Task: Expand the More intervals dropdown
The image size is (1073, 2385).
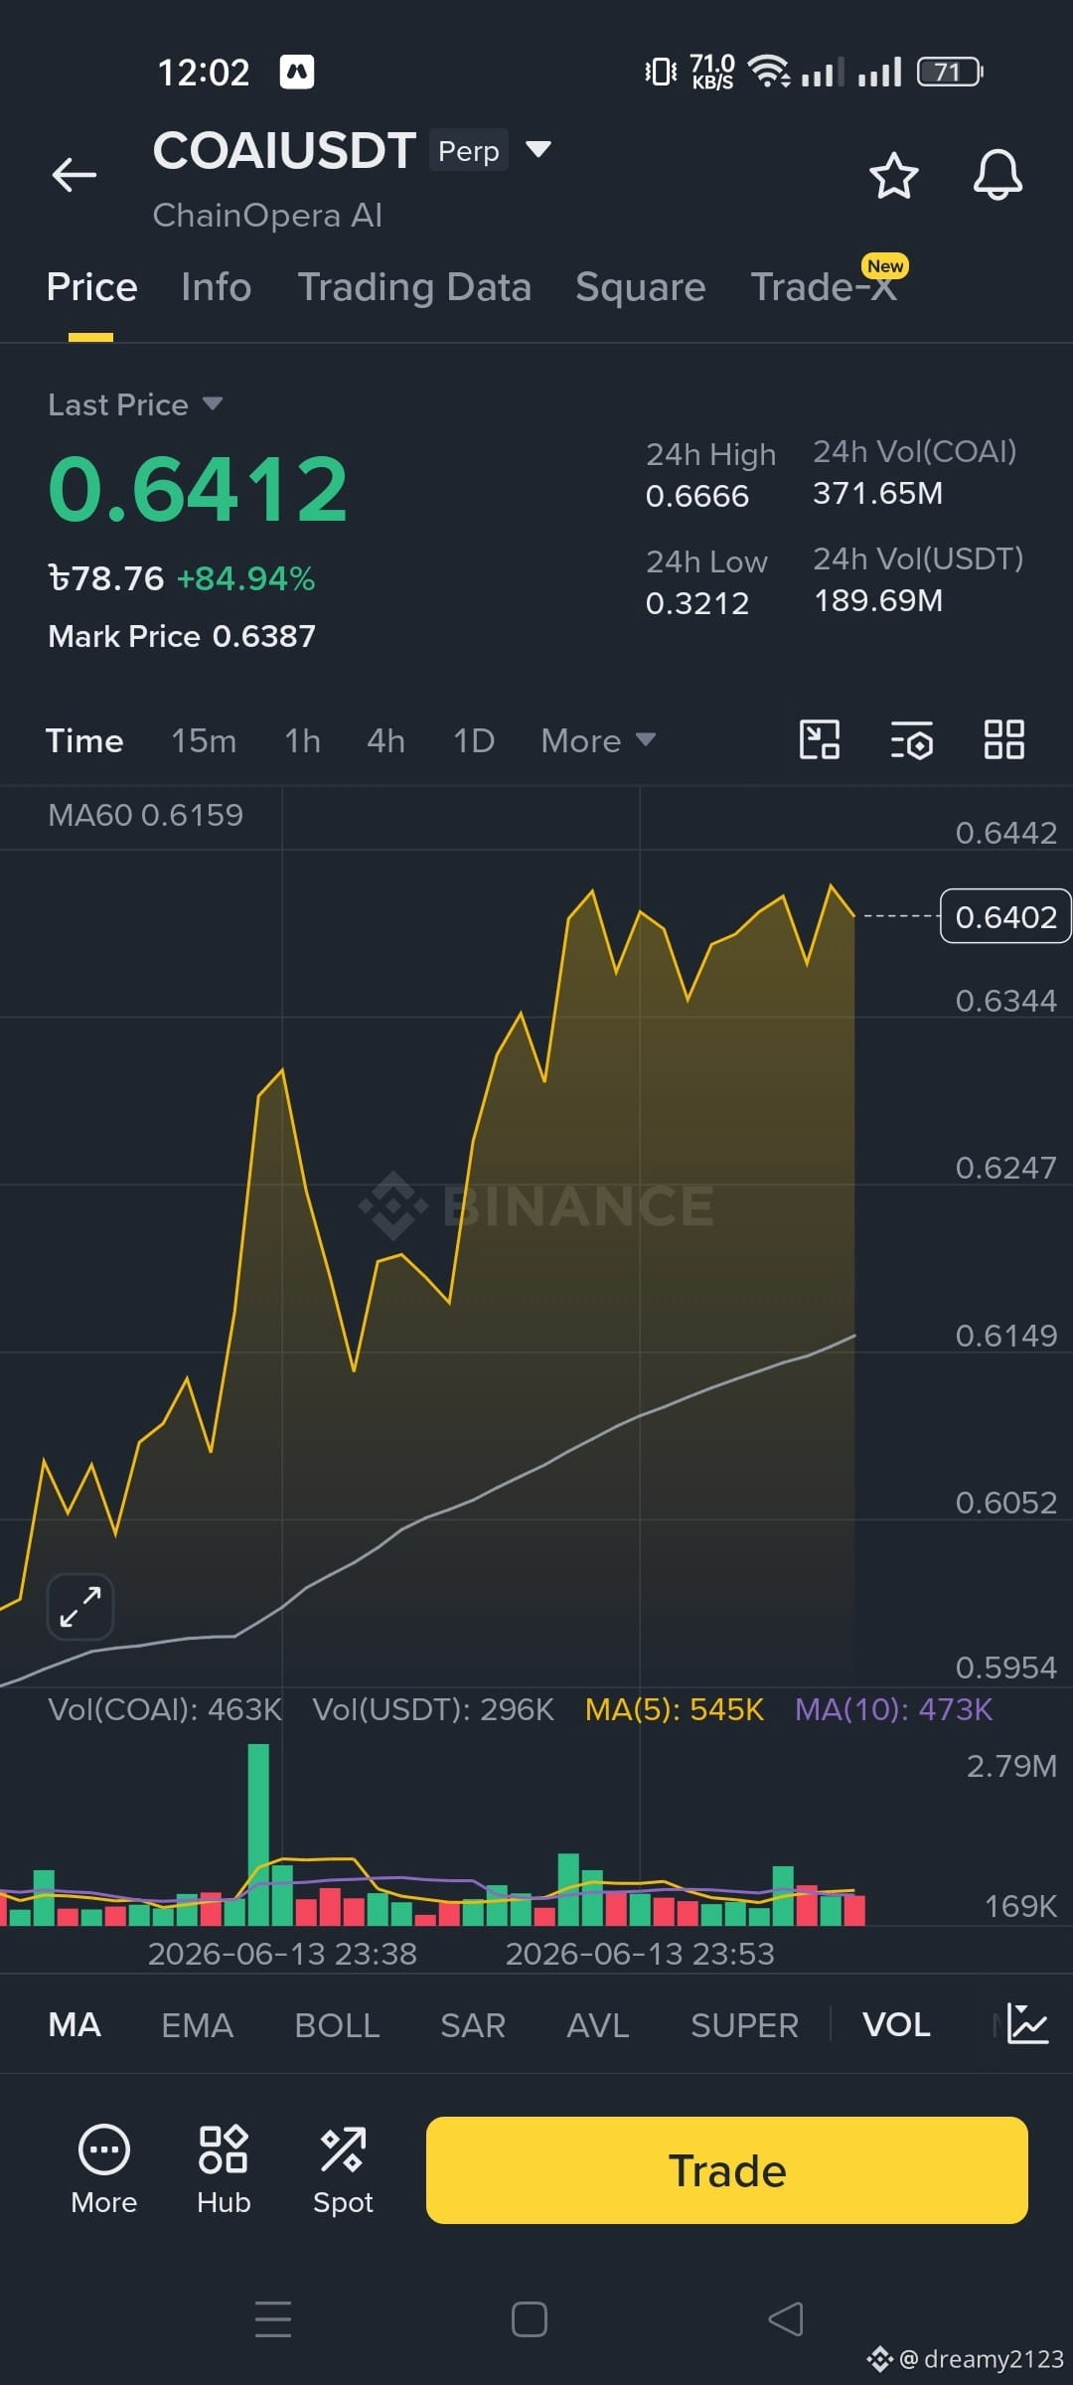Action: click(598, 740)
